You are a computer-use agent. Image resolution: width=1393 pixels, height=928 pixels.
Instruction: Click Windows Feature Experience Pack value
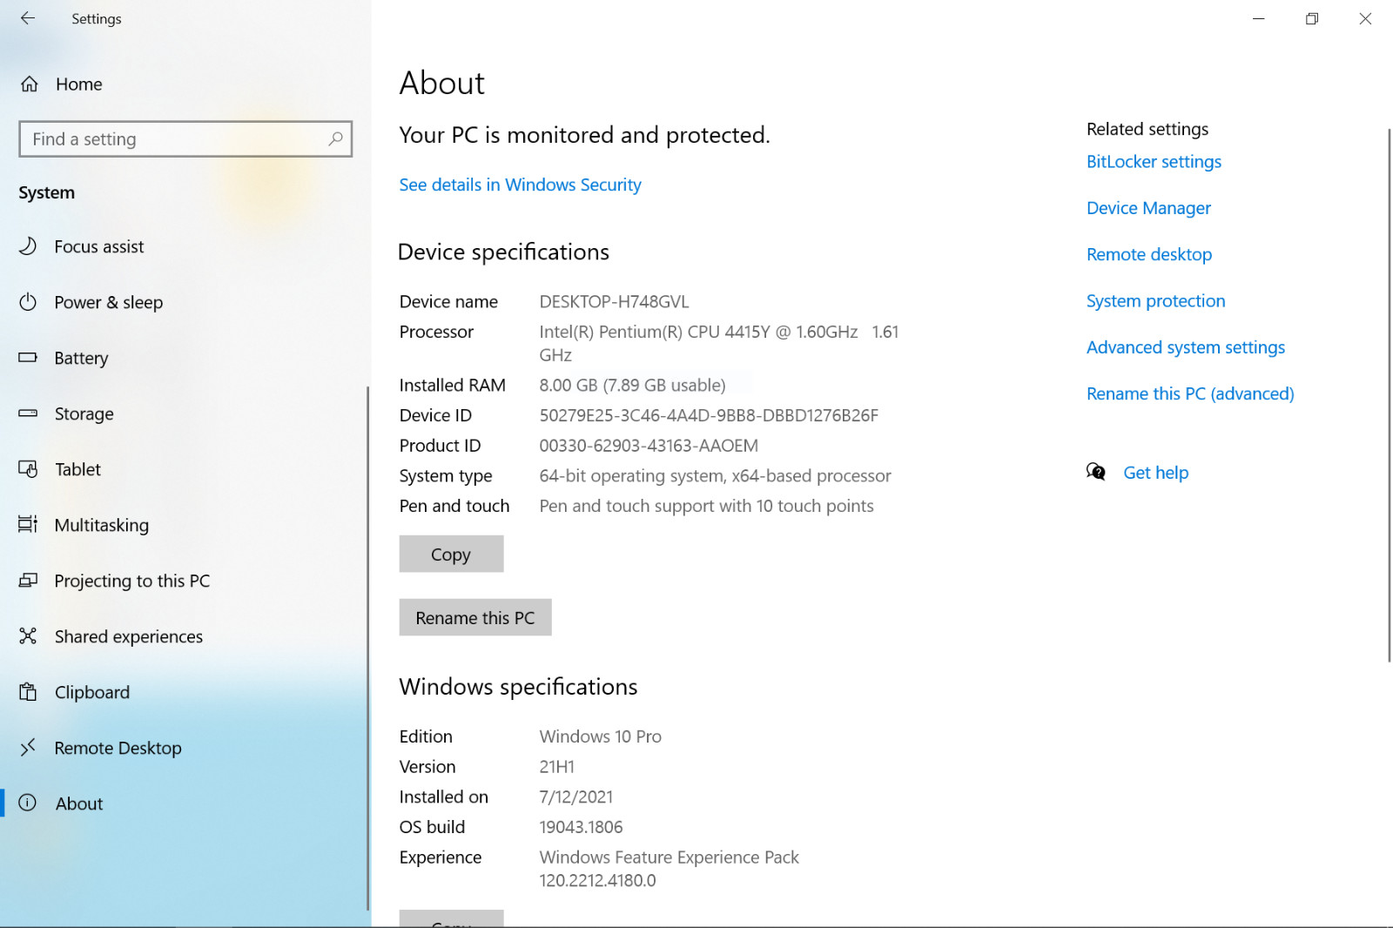[669, 869]
